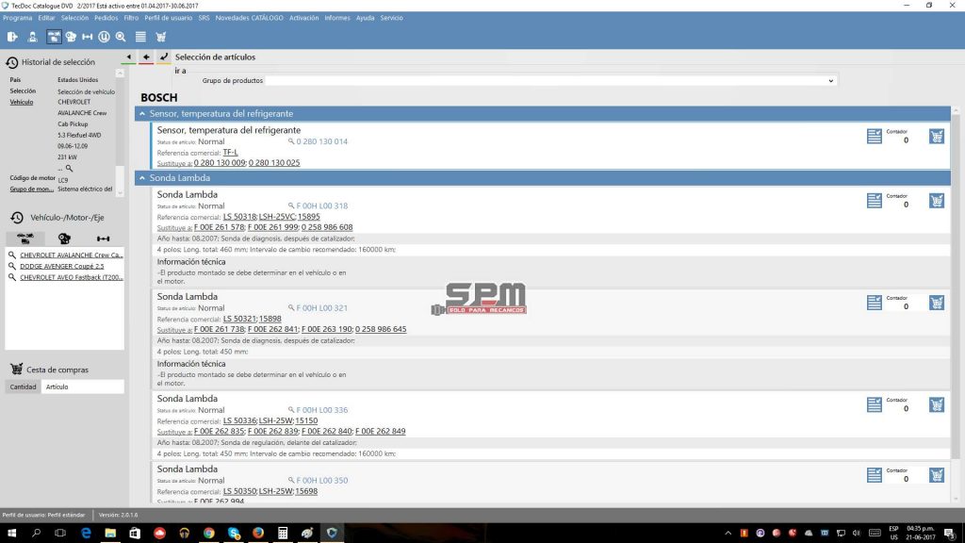Screen dimensions: 965x543
Task: Click the Cantidad column header in cart
Action: [23, 387]
